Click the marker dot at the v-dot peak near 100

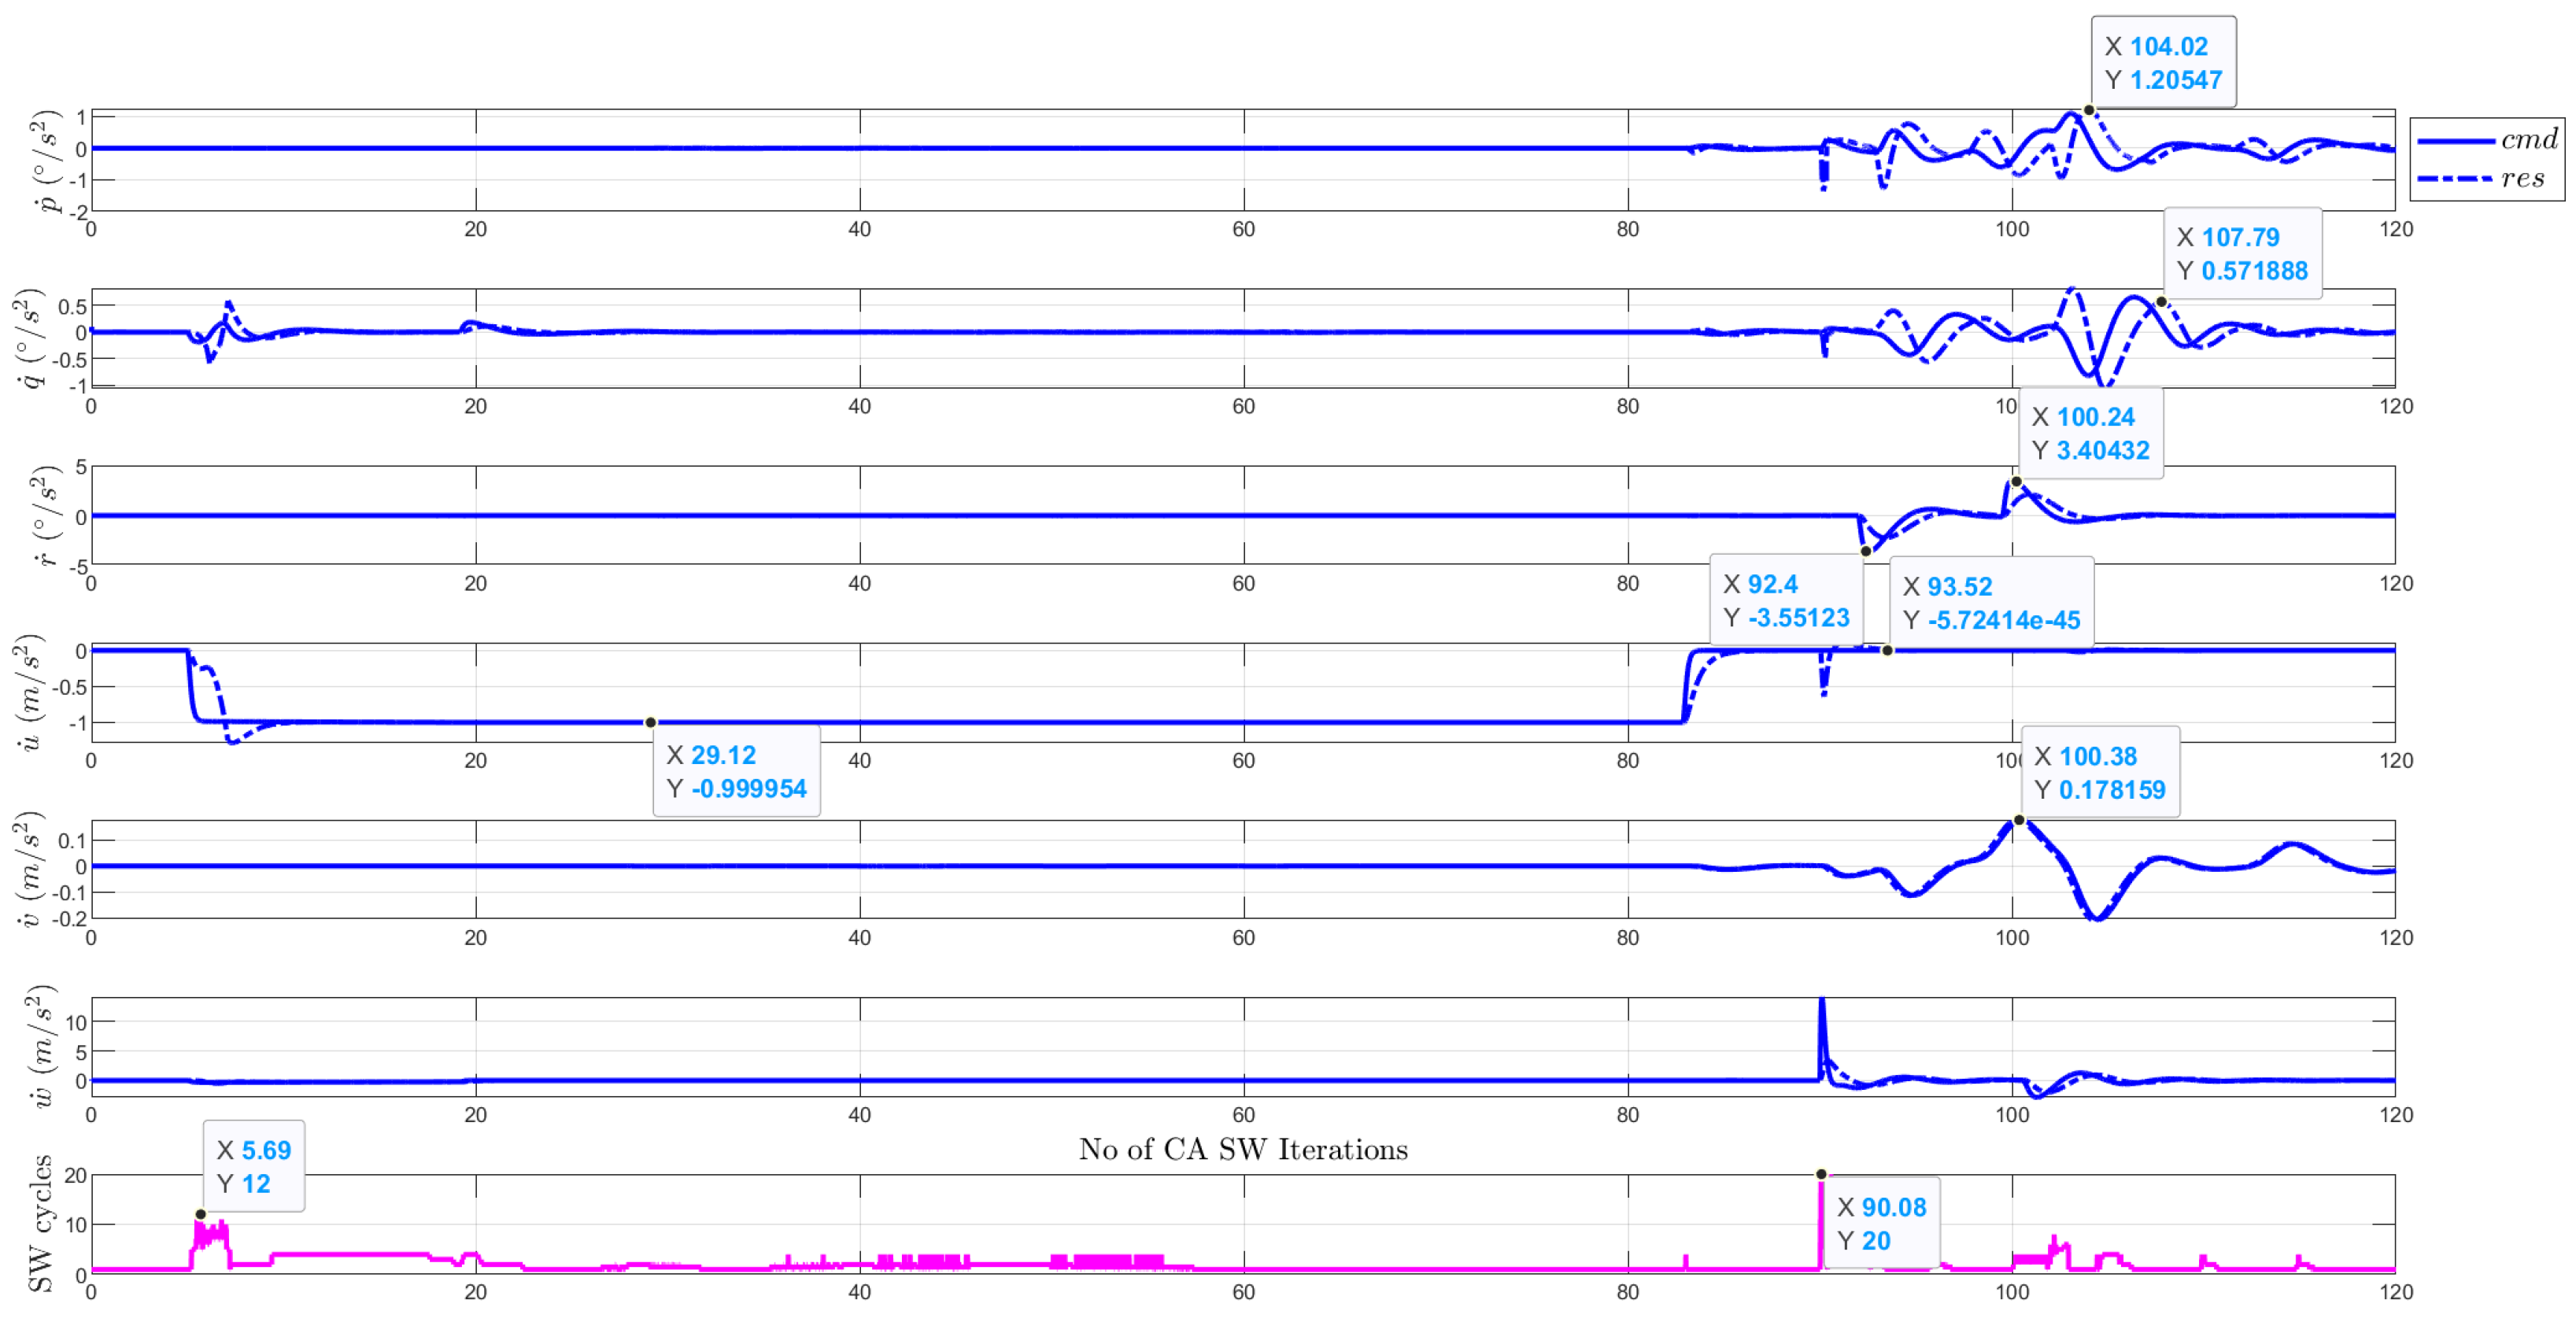[x=2019, y=820]
